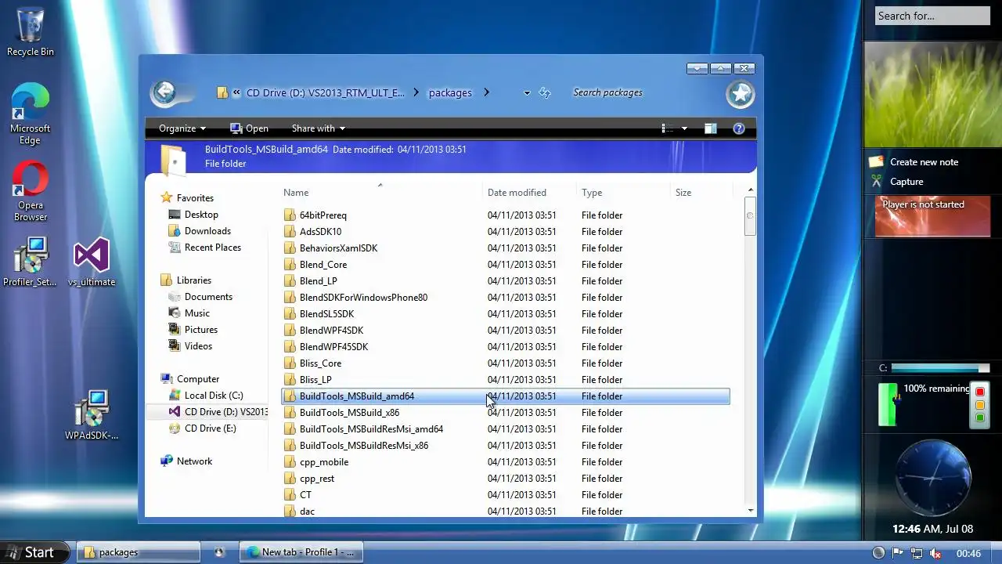Click the packages breadcrumb
This screenshot has height=564, width=1002.
[x=450, y=92]
